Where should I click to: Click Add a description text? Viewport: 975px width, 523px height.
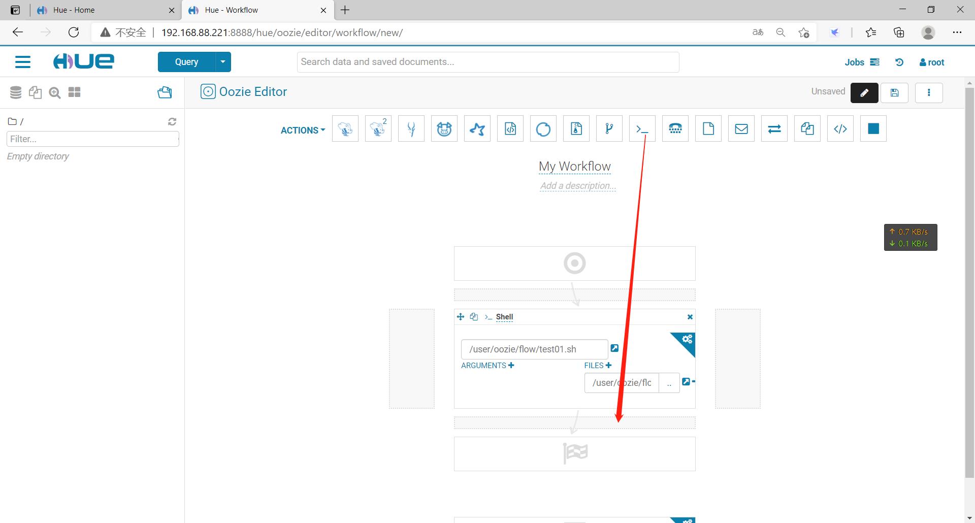pos(578,186)
